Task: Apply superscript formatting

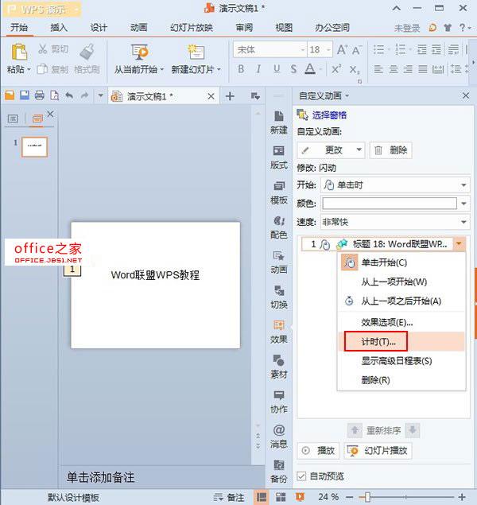Action: pos(336,69)
